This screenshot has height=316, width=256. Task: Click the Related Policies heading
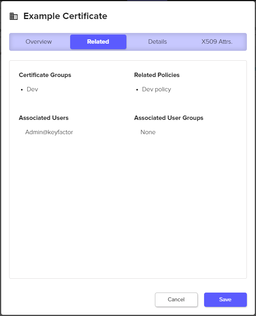coord(157,75)
